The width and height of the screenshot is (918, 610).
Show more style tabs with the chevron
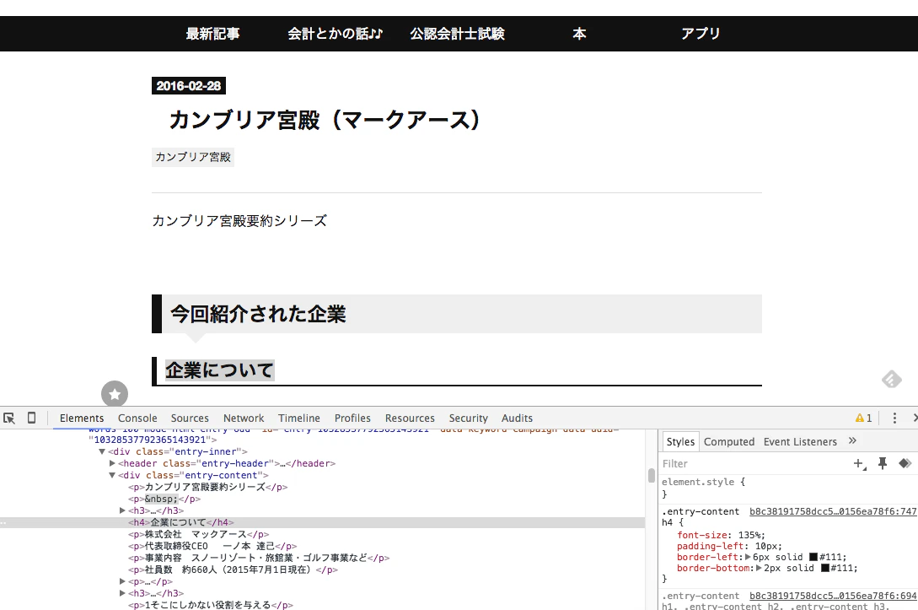pyautogui.click(x=852, y=440)
